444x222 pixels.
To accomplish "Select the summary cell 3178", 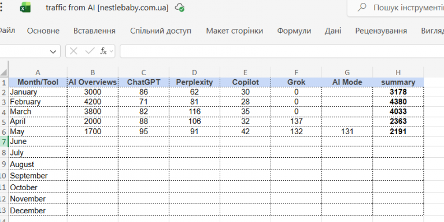I will tap(398, 92).
